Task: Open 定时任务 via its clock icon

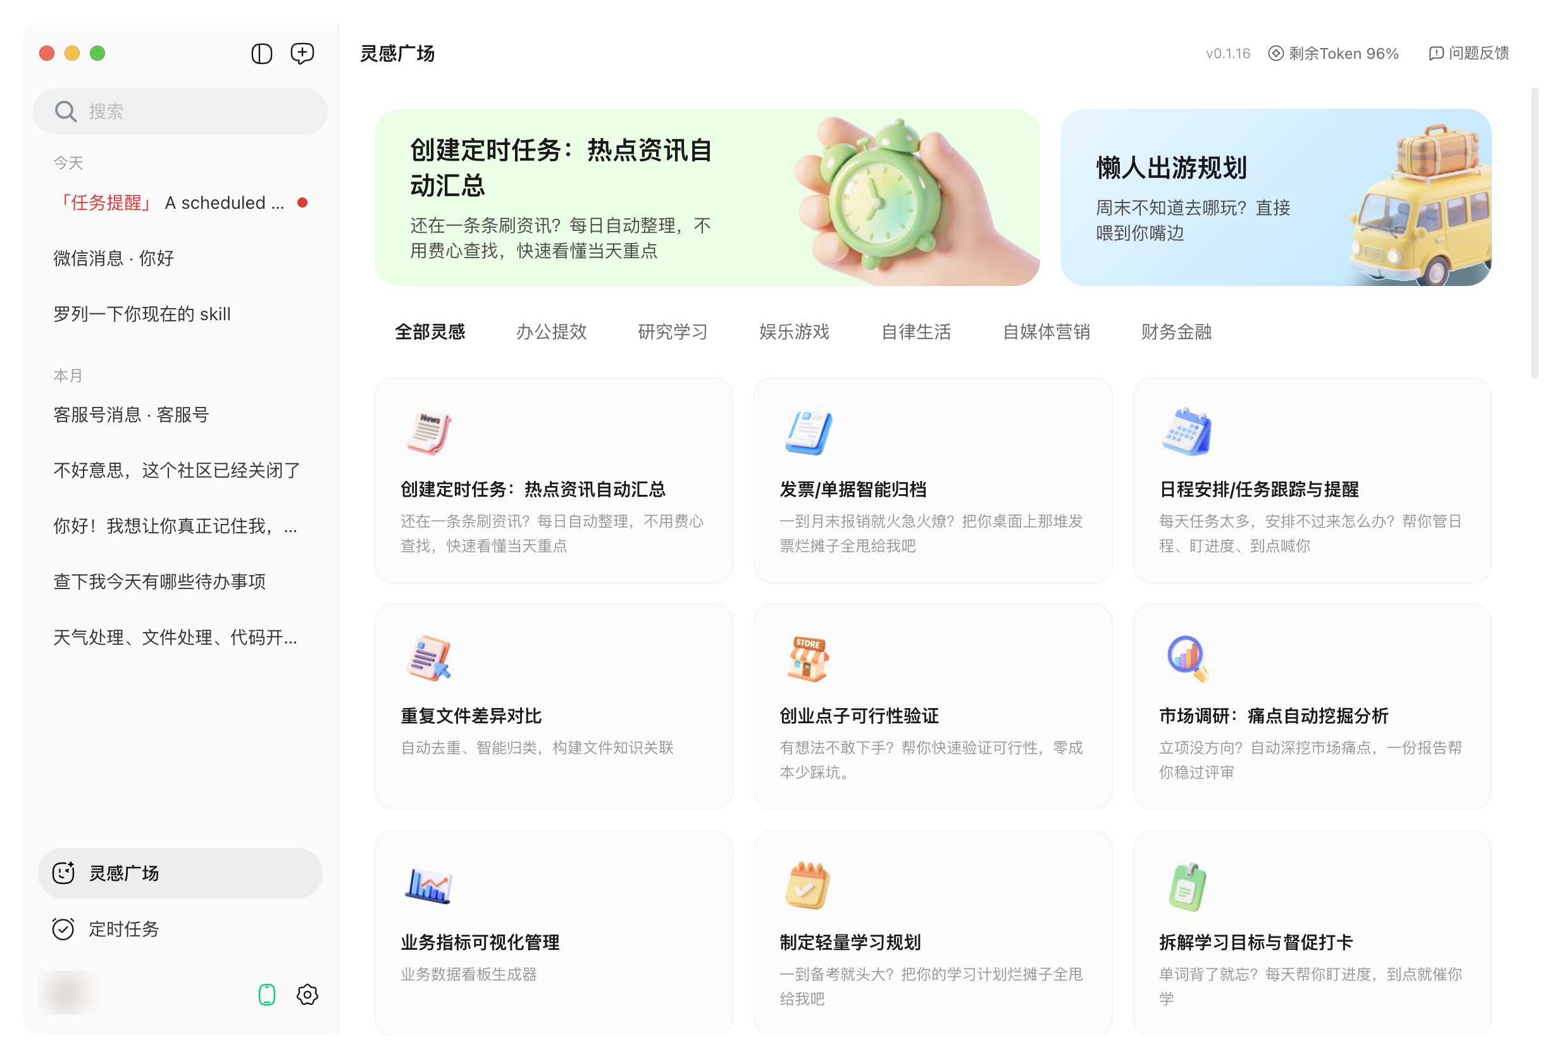Action: point(63,929)
